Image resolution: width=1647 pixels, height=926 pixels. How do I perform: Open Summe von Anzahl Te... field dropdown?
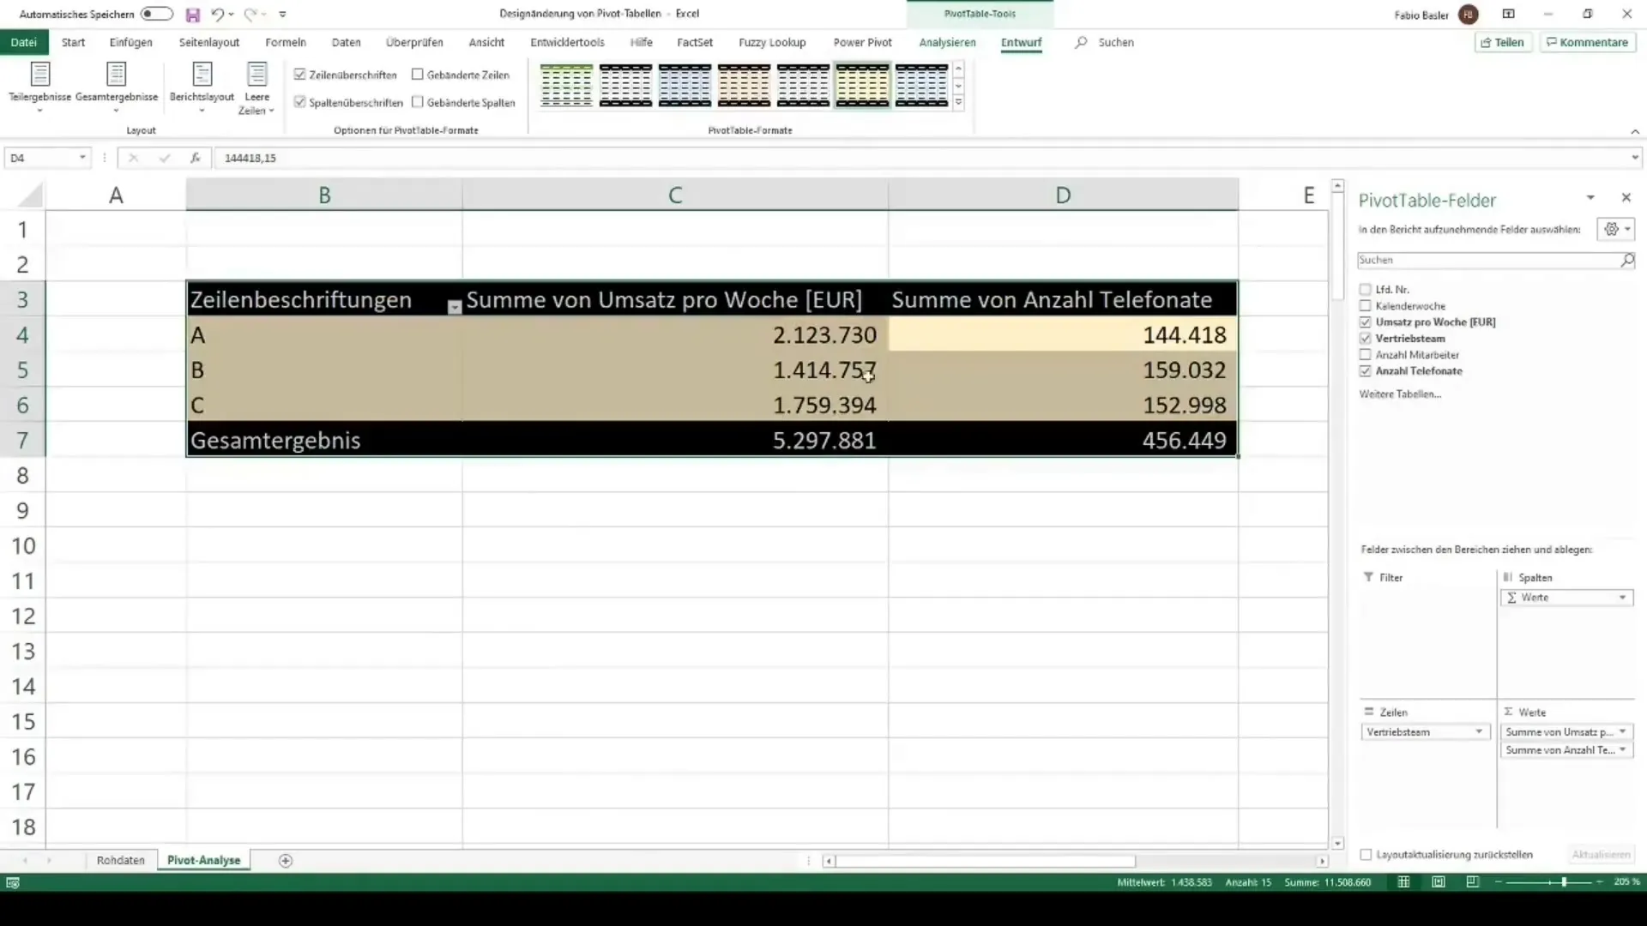[x=1622, y=750]
